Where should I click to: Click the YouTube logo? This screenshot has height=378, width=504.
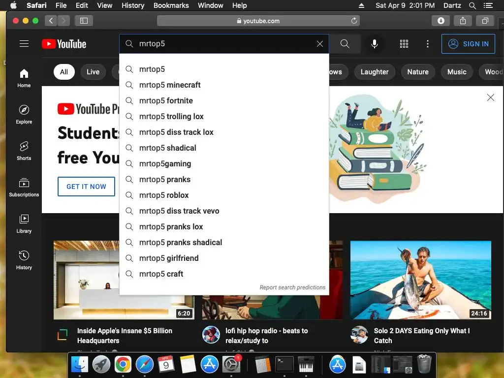64,44
